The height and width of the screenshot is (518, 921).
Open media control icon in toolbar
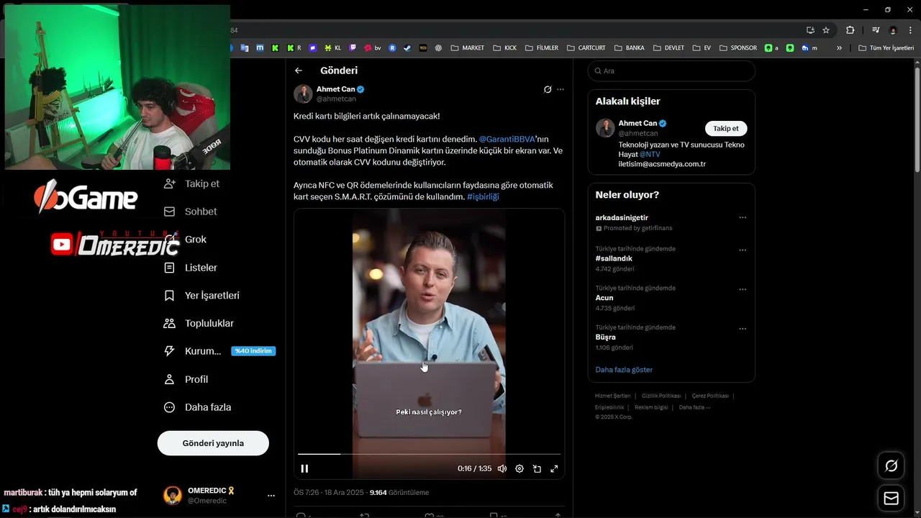tap(876, 30)
